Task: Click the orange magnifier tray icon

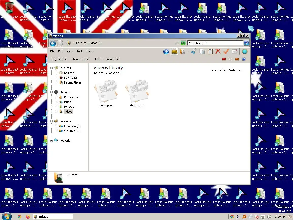Action: pyautogui.click(x=244, y=217)
